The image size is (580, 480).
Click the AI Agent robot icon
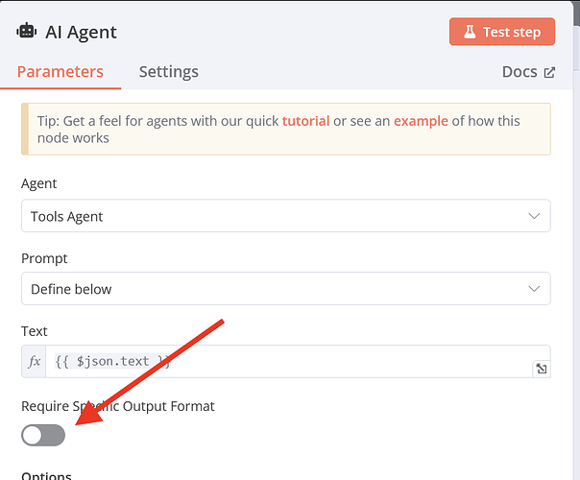pyautogui.click(x=26, y=32)
